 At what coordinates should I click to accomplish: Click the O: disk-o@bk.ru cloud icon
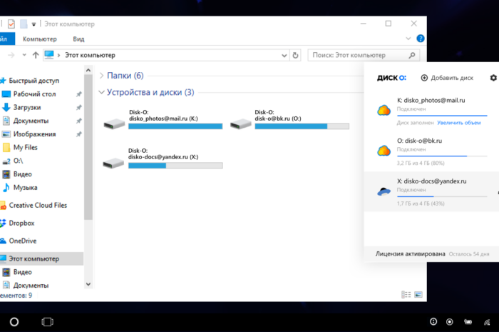(x=384, y=151)
